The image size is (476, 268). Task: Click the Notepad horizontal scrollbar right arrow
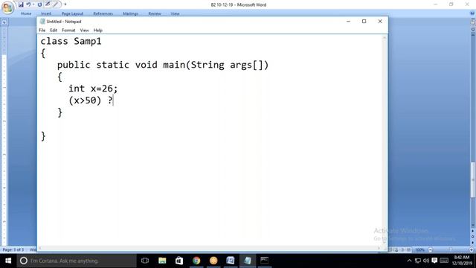tap(379, 248)
